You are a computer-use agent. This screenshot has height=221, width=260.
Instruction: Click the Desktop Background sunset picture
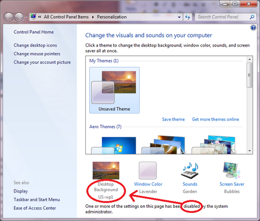(106, 170)
